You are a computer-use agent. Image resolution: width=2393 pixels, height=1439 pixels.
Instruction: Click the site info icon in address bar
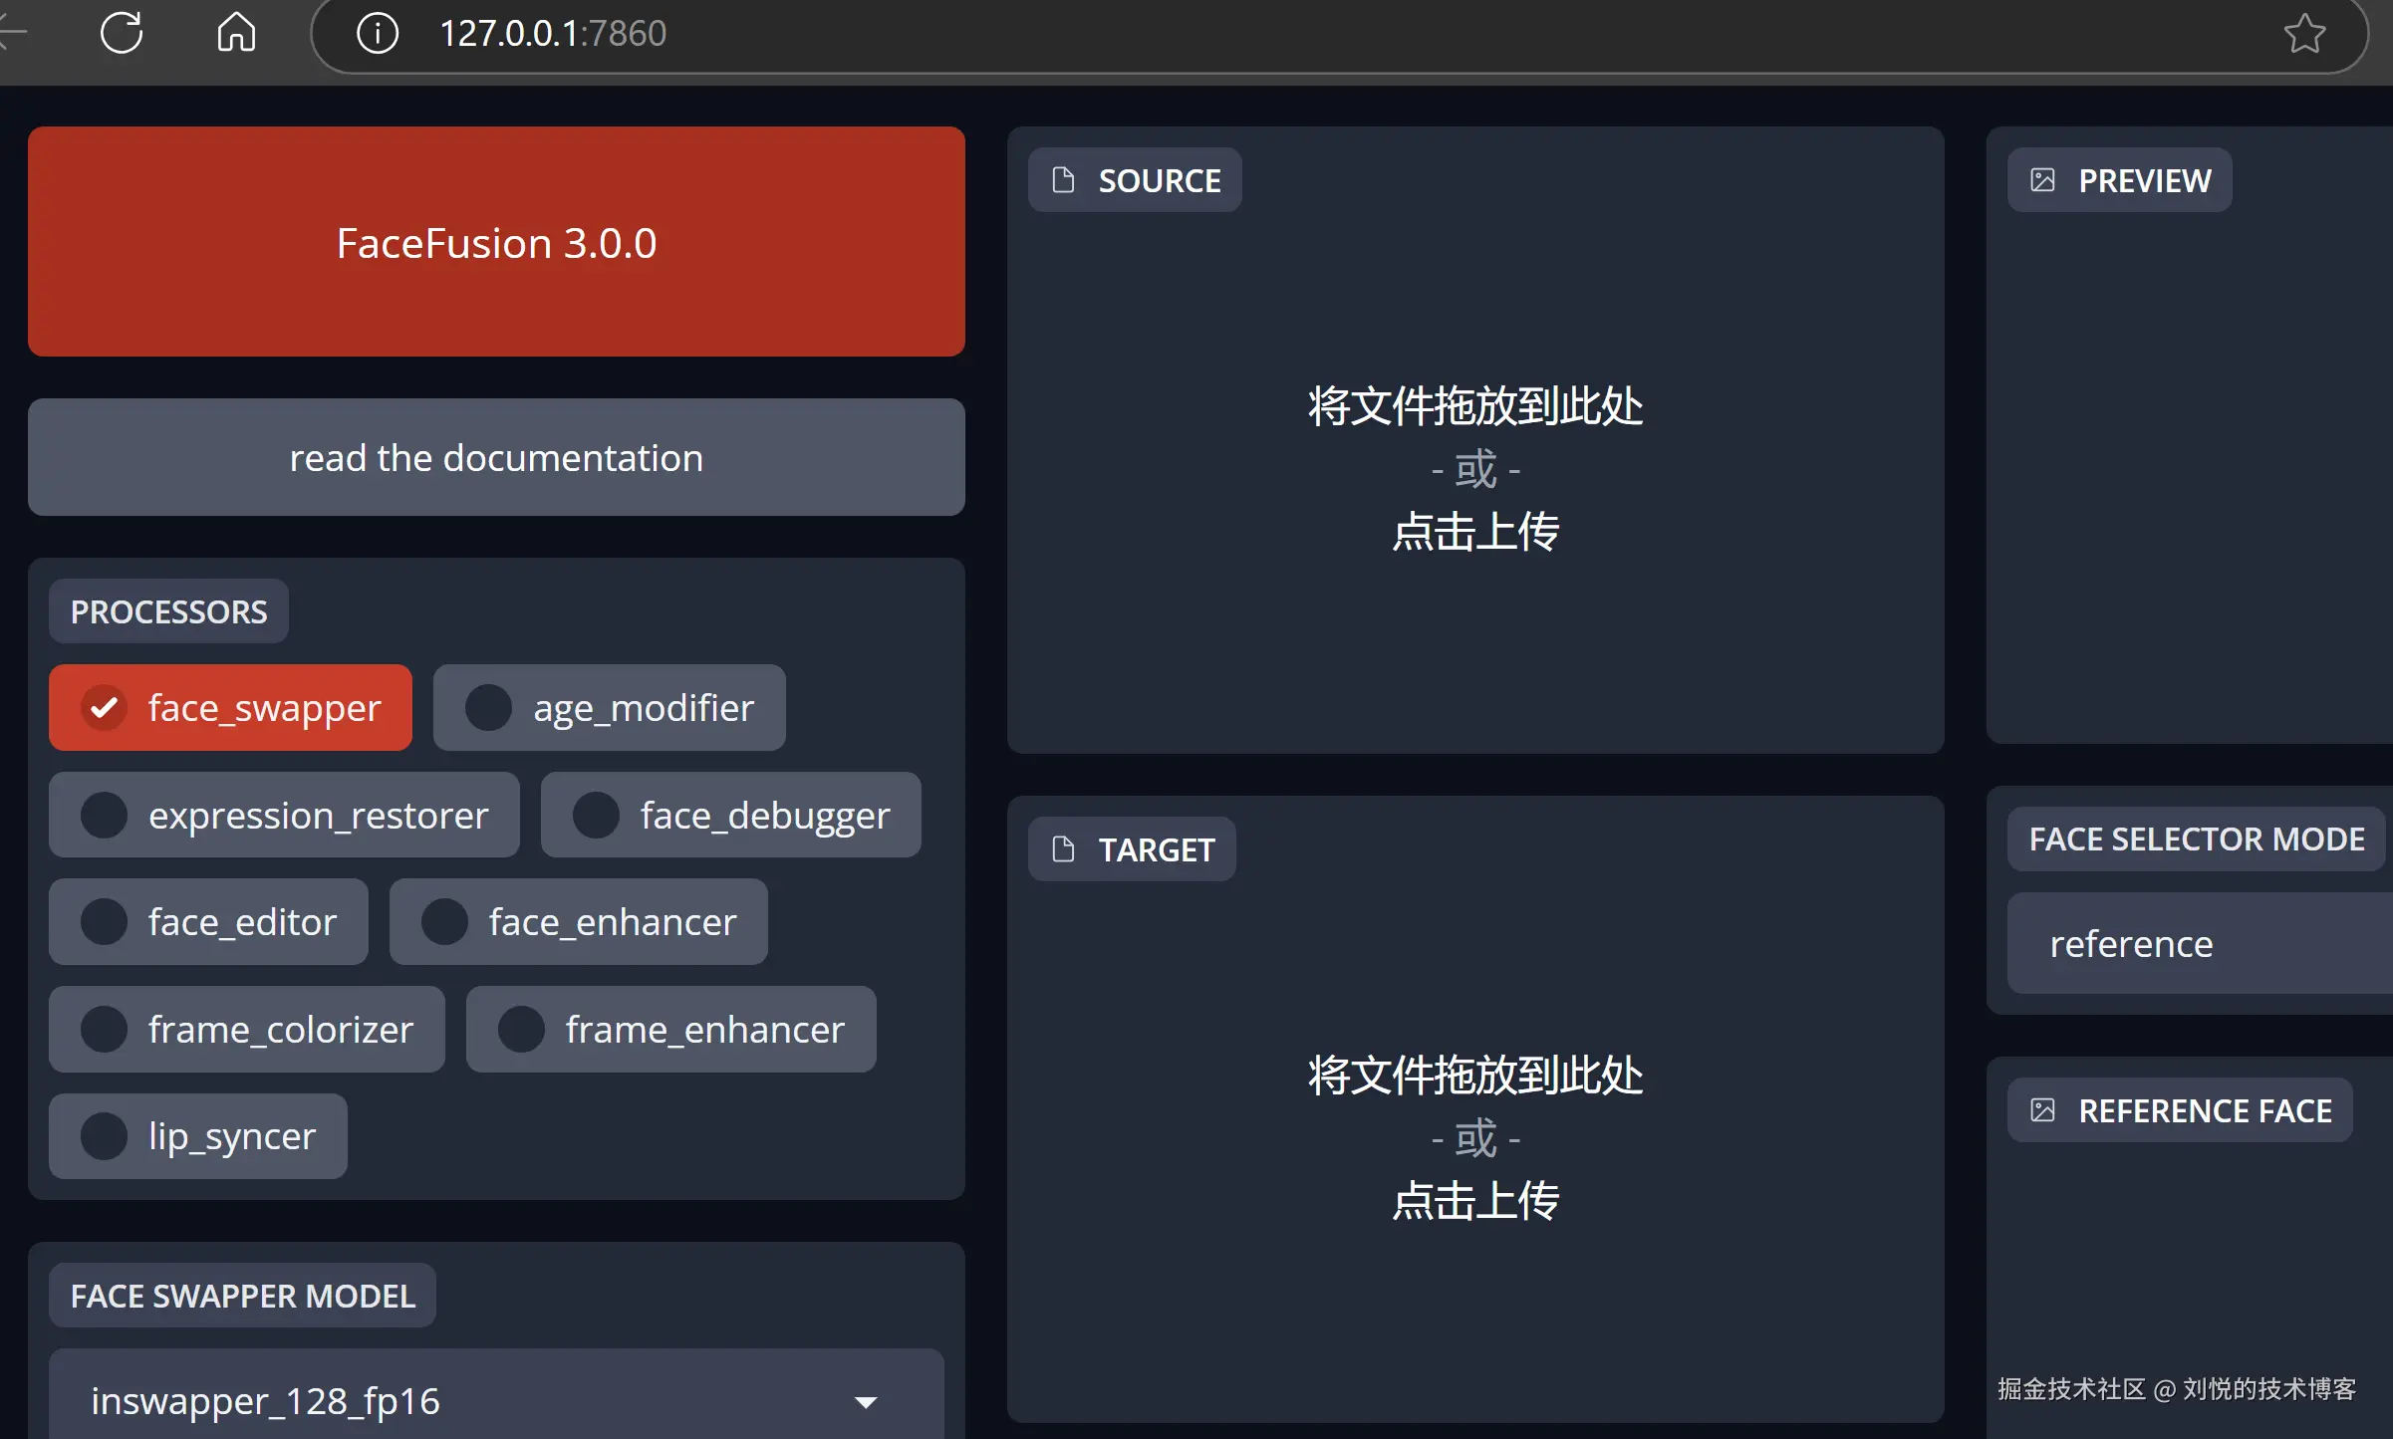tap(377, 33)
